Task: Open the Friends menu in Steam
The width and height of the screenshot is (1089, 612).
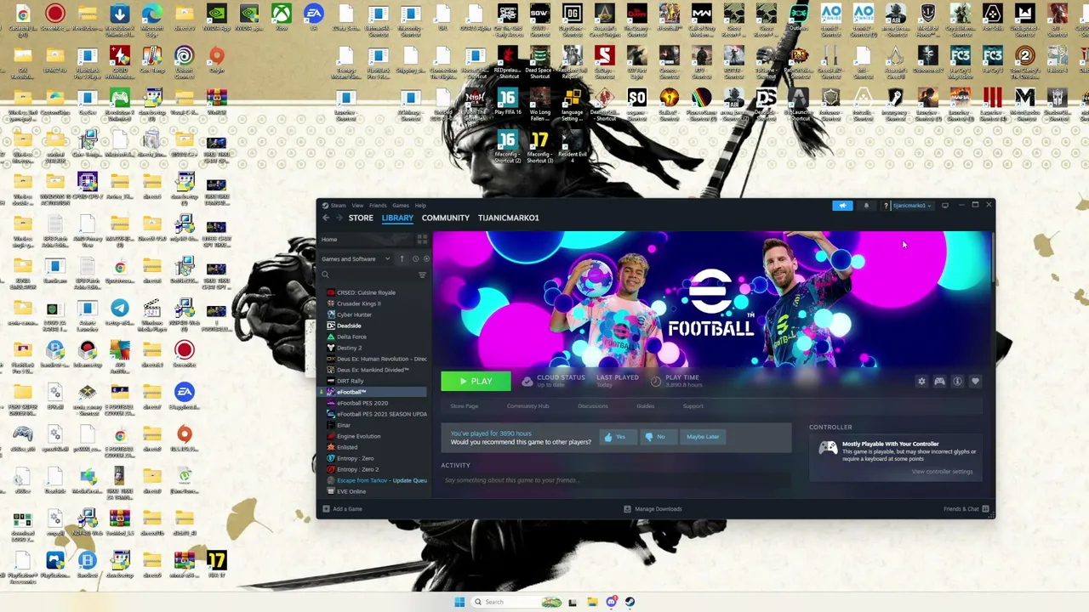Action: pyautogui.click(x=378, y=206)
